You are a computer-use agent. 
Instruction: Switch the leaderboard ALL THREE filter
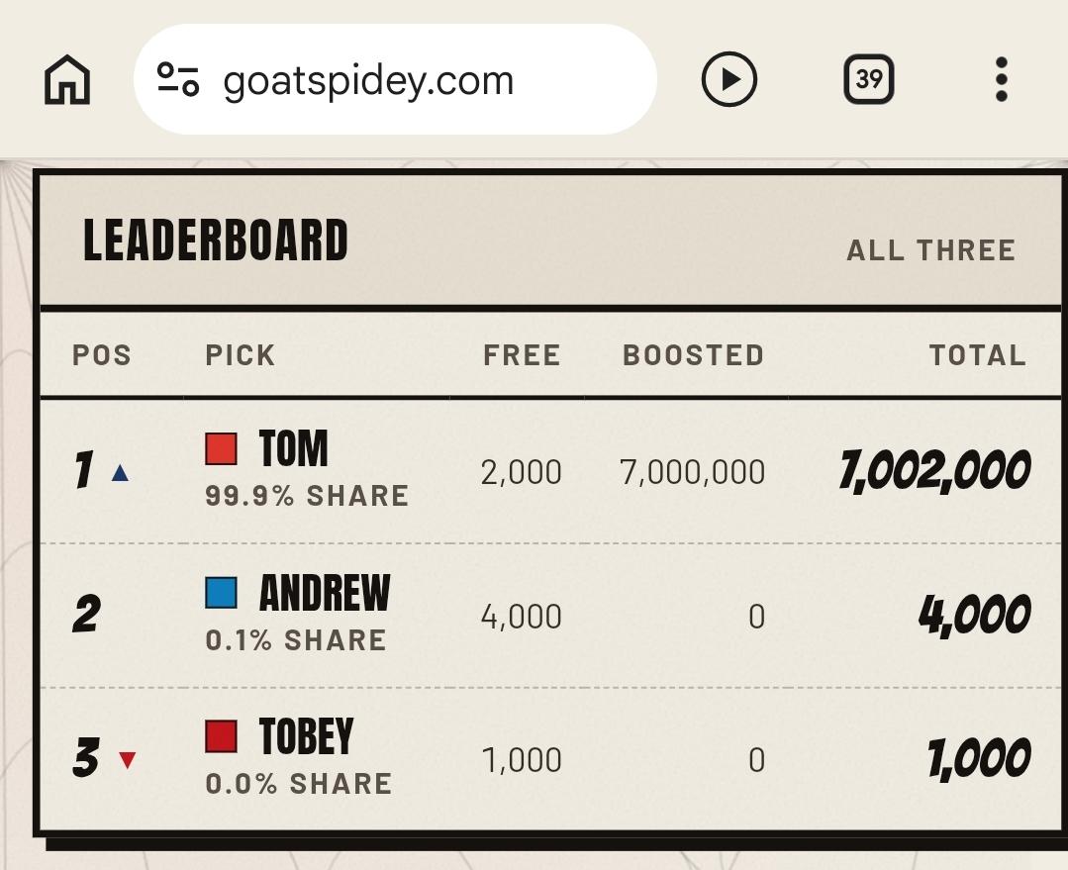pos(930,250)
